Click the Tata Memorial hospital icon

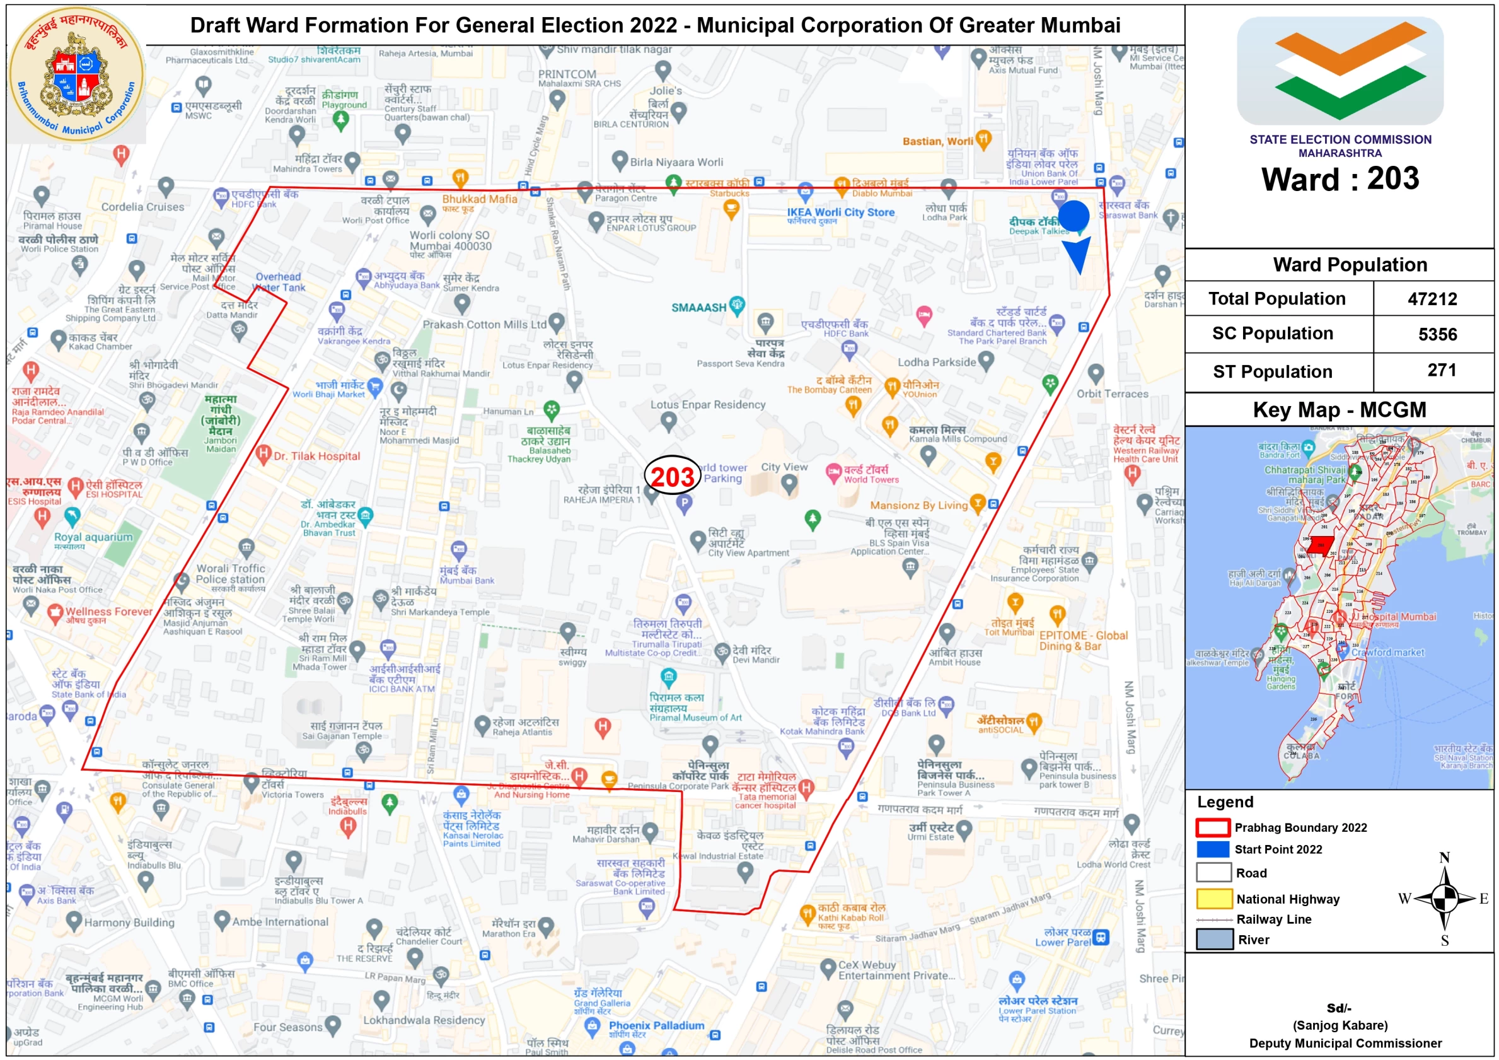[806, 787]
